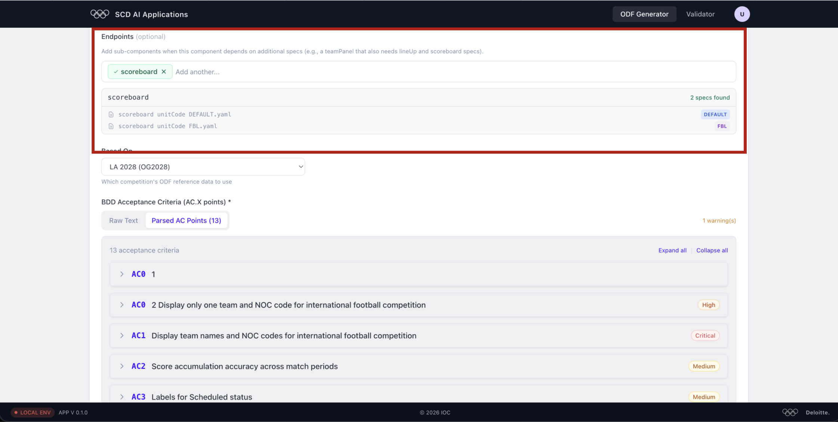The image size is (838, 422).
Task: Switch to the ODF Generator tab
Action: [644, 14]
